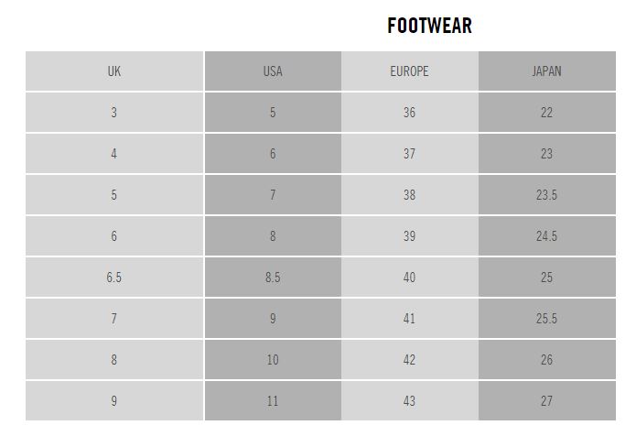
Task: Select the USA size 10 cell
Action: 273,360
